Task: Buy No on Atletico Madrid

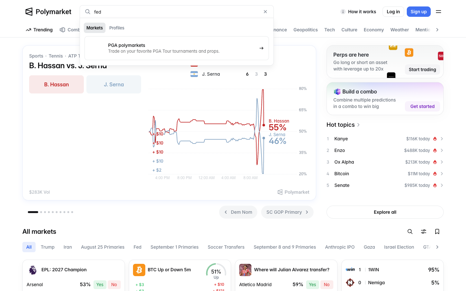Action: [x=327, y=285]
